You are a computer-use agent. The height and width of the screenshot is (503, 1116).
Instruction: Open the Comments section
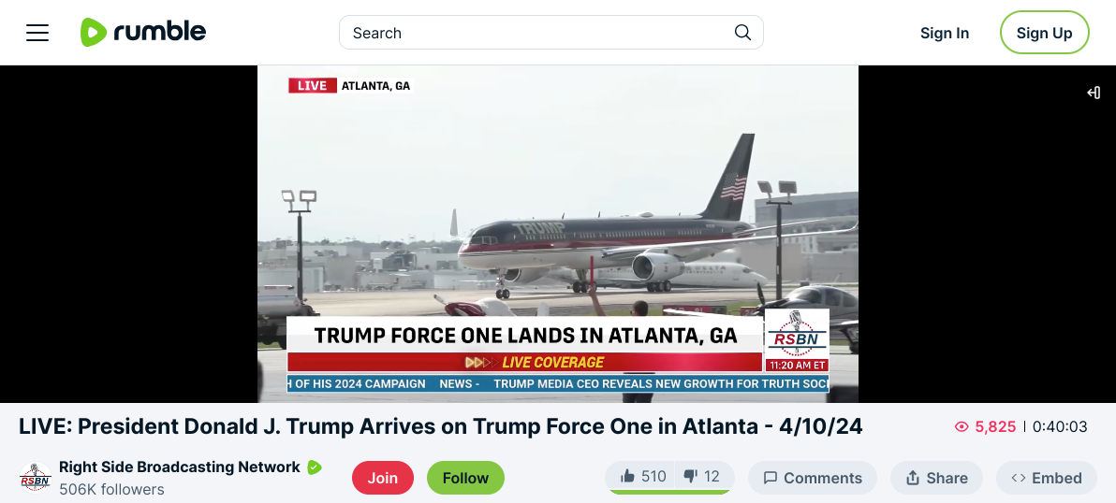point(812,478)
